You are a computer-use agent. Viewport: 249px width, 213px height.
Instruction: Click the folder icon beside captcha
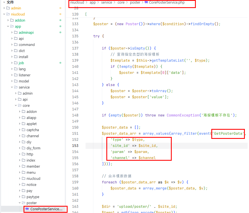click(x=24, y=130)
